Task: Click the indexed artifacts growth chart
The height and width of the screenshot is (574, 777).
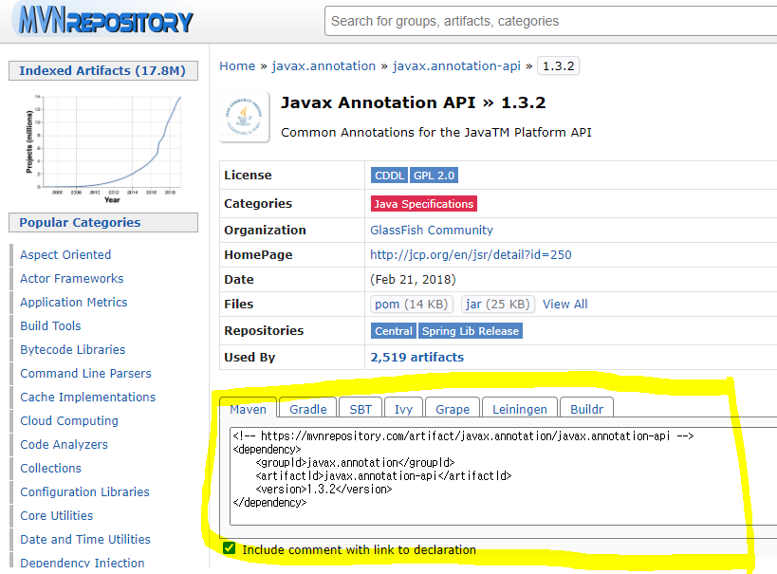Action: [x=103, y=147]
